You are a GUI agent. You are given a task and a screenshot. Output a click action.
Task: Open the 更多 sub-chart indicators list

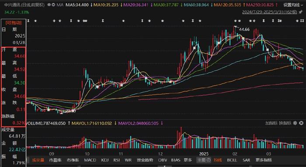tap(188, 160)
